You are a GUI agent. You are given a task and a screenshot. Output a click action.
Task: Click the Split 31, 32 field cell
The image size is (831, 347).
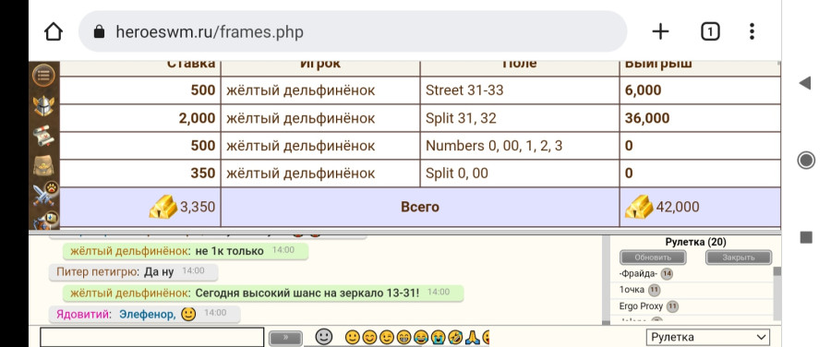tap(520, 118)
